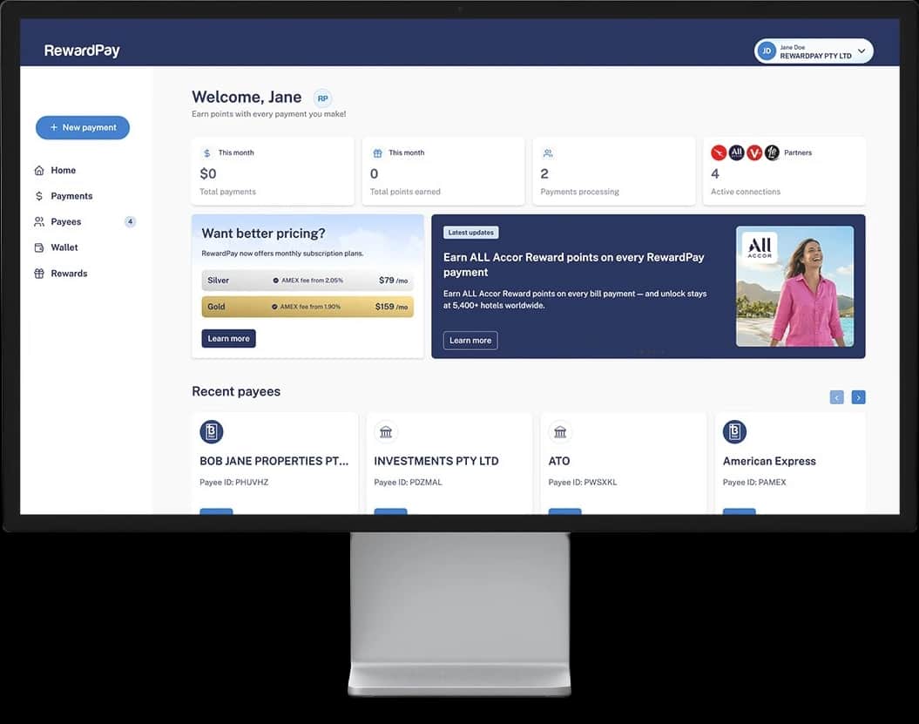
Task: Go to Payments in the sidebar
Action: tap(71, 196)
